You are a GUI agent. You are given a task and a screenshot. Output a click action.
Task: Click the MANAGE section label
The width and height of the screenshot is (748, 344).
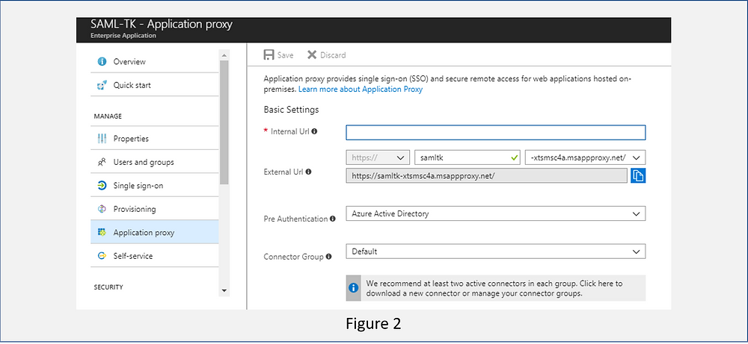click(x=108, y=116)
